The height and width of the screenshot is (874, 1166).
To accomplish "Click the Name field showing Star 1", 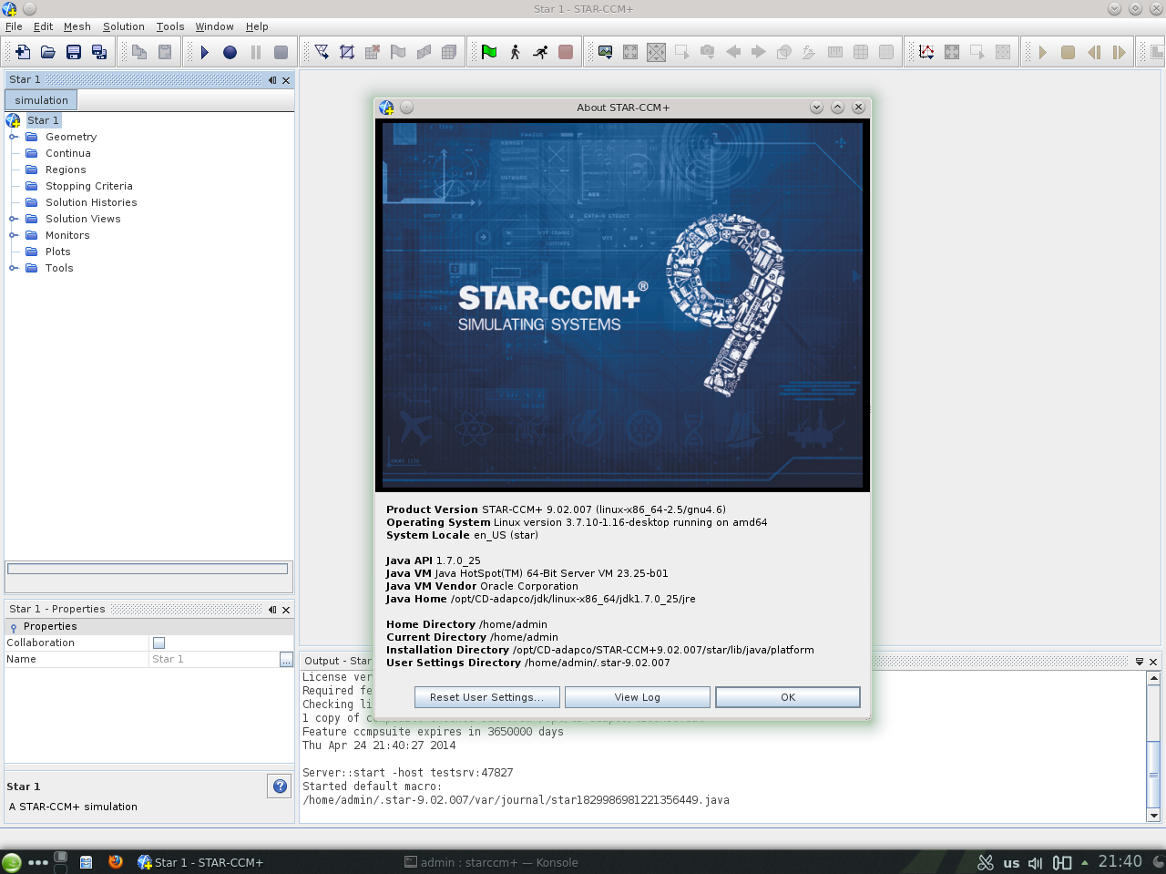I will [x=214, y=659].
